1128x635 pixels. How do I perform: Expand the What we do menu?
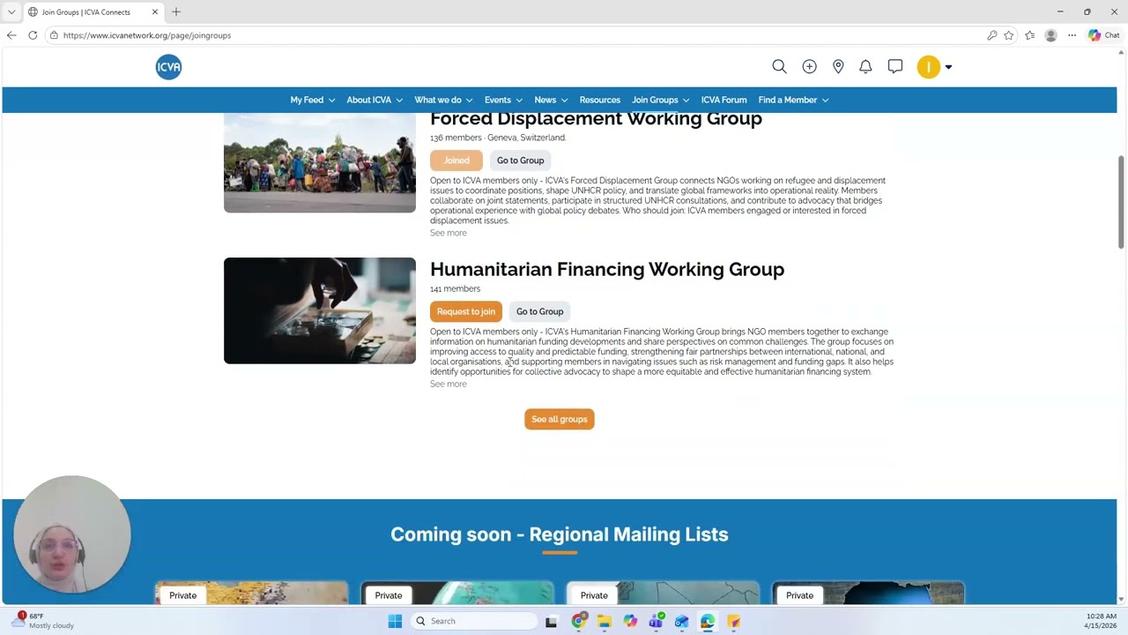pos(443,100)
